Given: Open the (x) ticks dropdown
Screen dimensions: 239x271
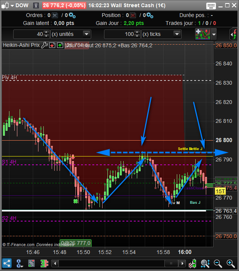Looking at the screenshot, I should click(177, 34).
